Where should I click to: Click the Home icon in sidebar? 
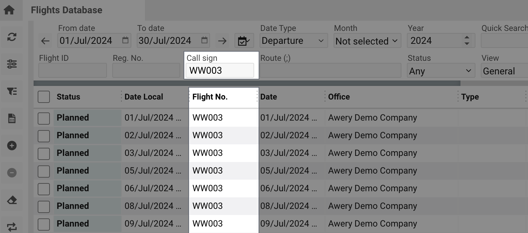coord(9,10)
